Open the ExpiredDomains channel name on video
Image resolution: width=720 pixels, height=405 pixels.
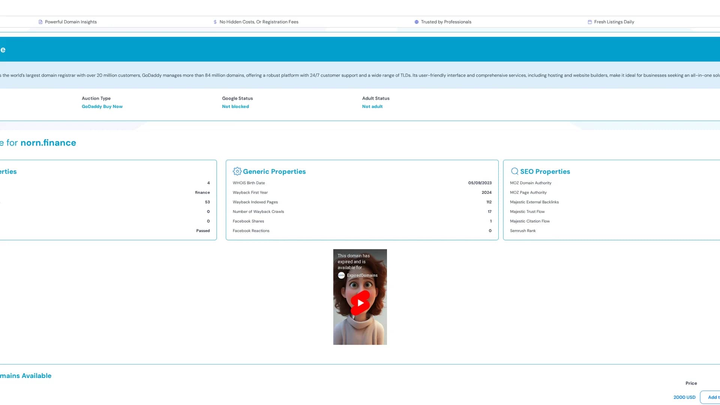click(x=362, y=275)
